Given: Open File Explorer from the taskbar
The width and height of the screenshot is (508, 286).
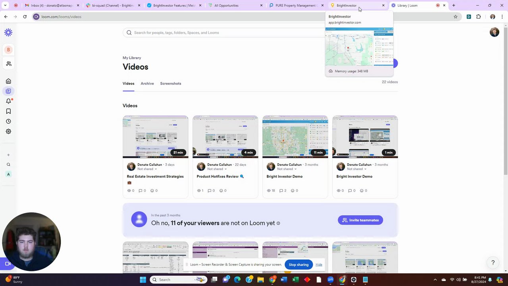Looking at the screenshot, I should point(260,280).
